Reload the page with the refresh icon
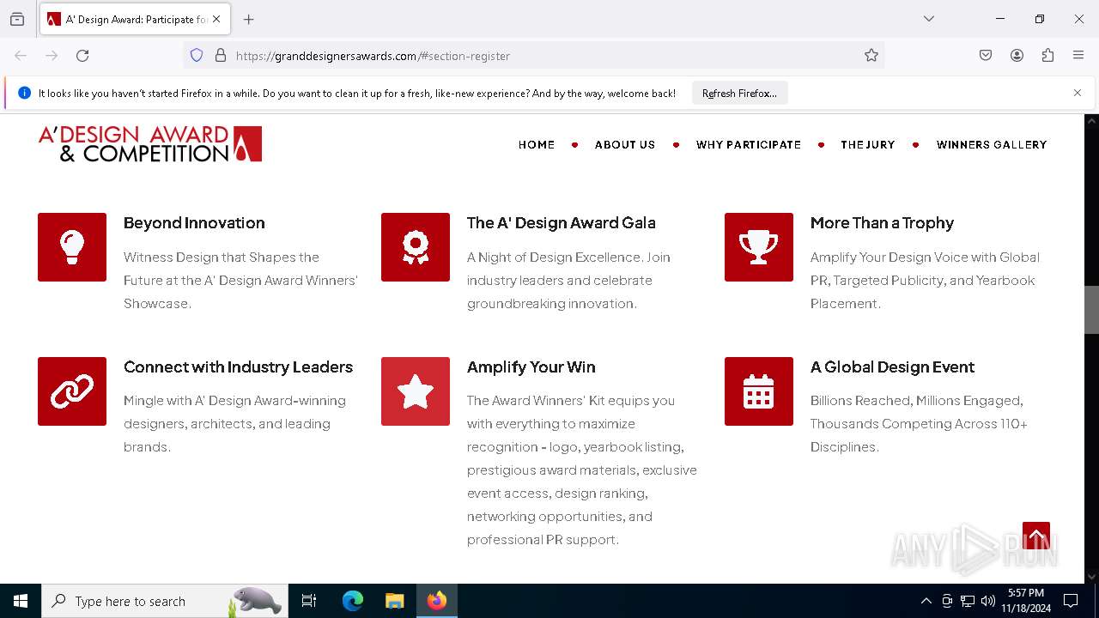 tap(82, 56)
